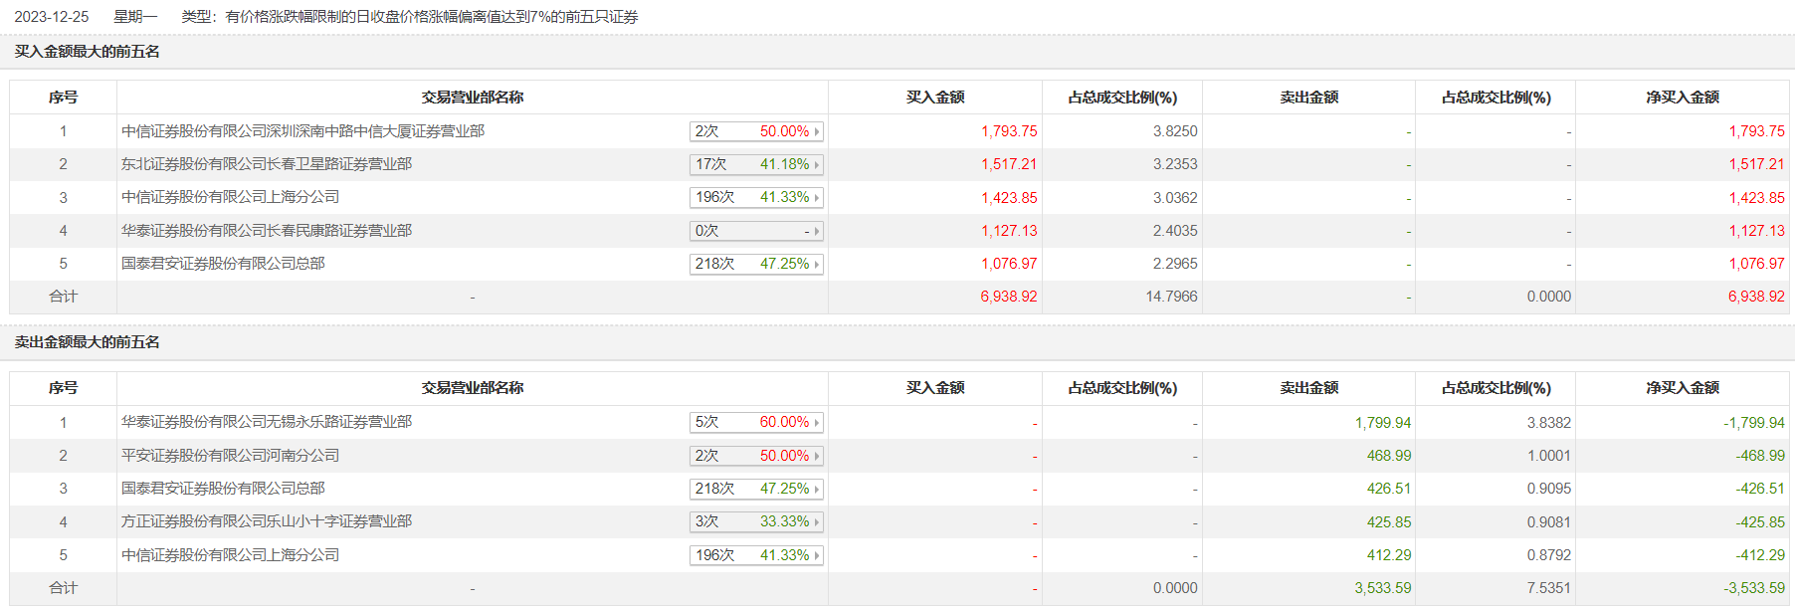This screenshot has width=1795, height=608.
Task: Expand the 2次 50.00% box for 平安证券
Action: pos(756,456)
